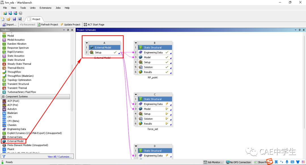Collapse the Component Systems group

point(3,97)
